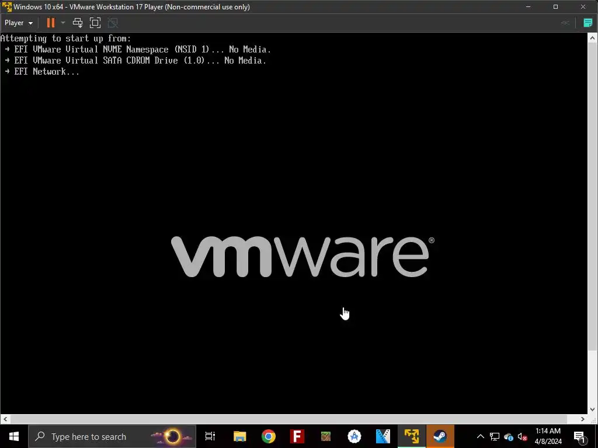
Task: Close the VMware Player window
Action: (x=583, y=6)
